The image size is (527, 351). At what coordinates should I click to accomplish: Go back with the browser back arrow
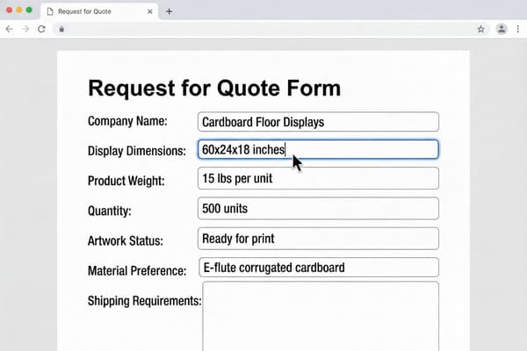(9, 29)
